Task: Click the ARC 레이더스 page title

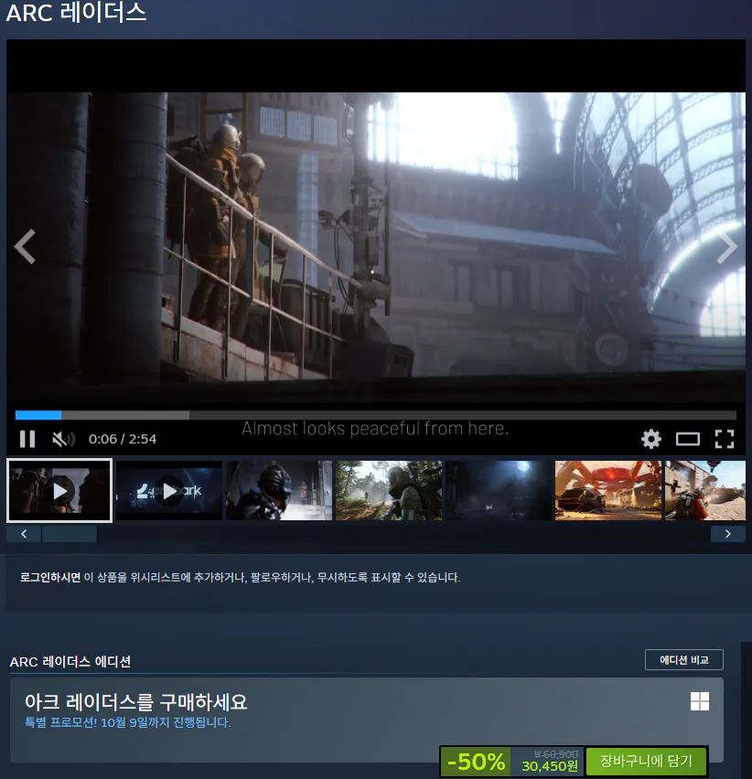Action: [76, 13]
